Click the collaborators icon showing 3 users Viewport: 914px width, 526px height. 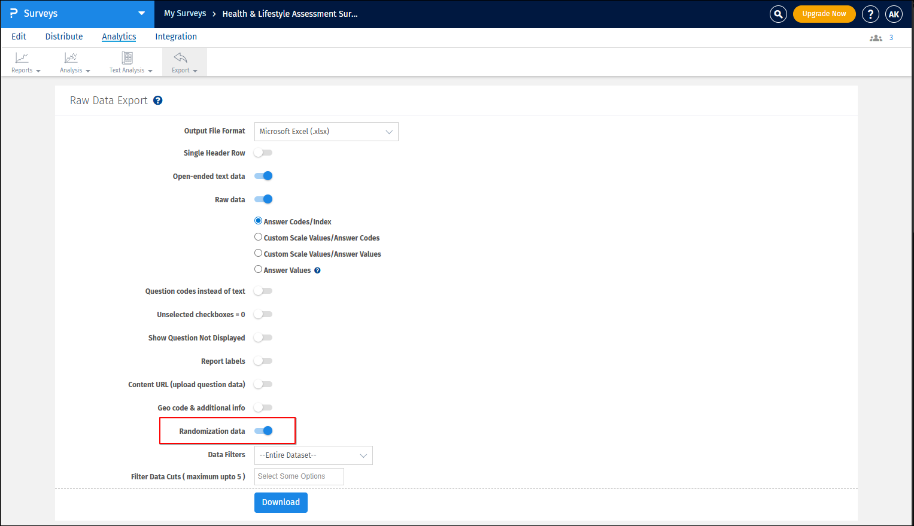pos(876,37)
